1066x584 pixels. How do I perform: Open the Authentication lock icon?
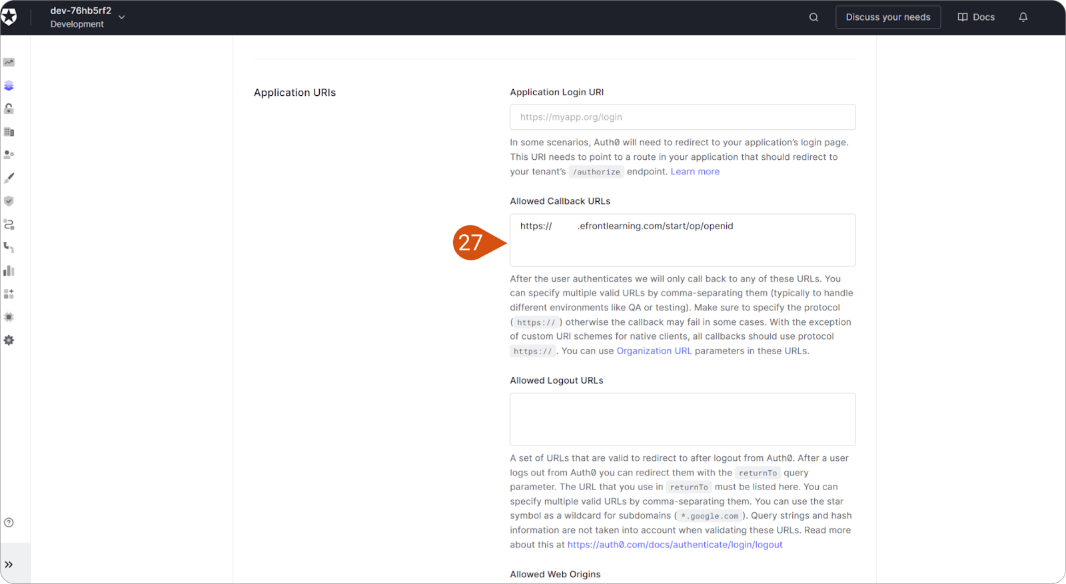pyautogui.click(x=9, y=109)
